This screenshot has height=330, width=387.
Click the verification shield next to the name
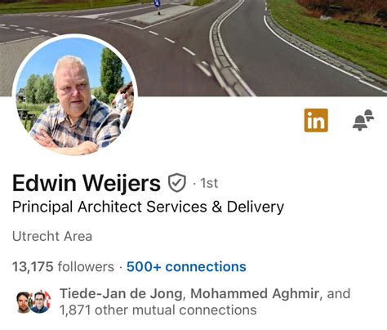[x=177, y=183]
